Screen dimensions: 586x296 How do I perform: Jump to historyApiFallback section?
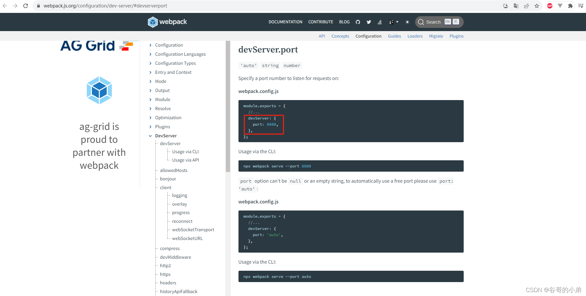pos(178,291)
